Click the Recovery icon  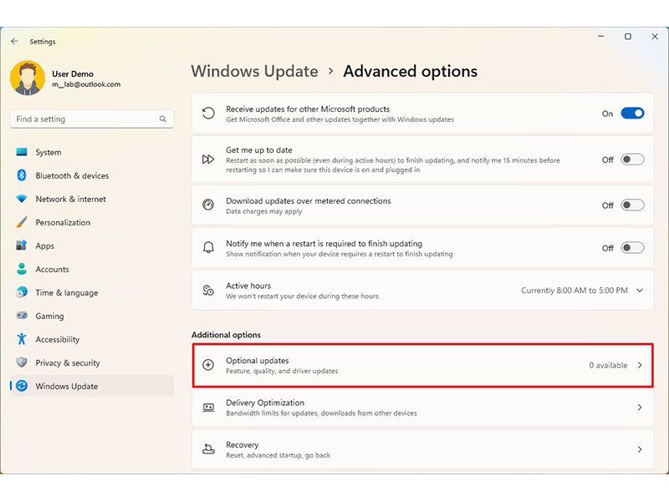(x=208, y=449)
